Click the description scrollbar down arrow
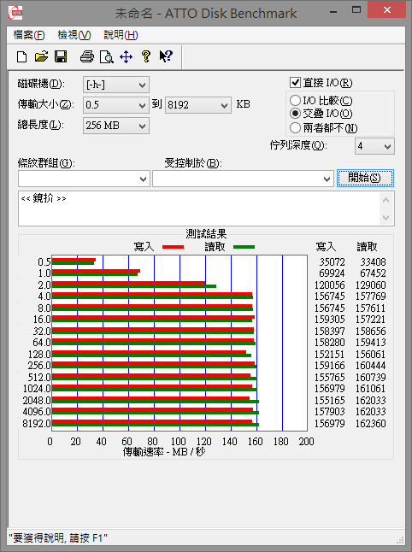 click(386, 218)
